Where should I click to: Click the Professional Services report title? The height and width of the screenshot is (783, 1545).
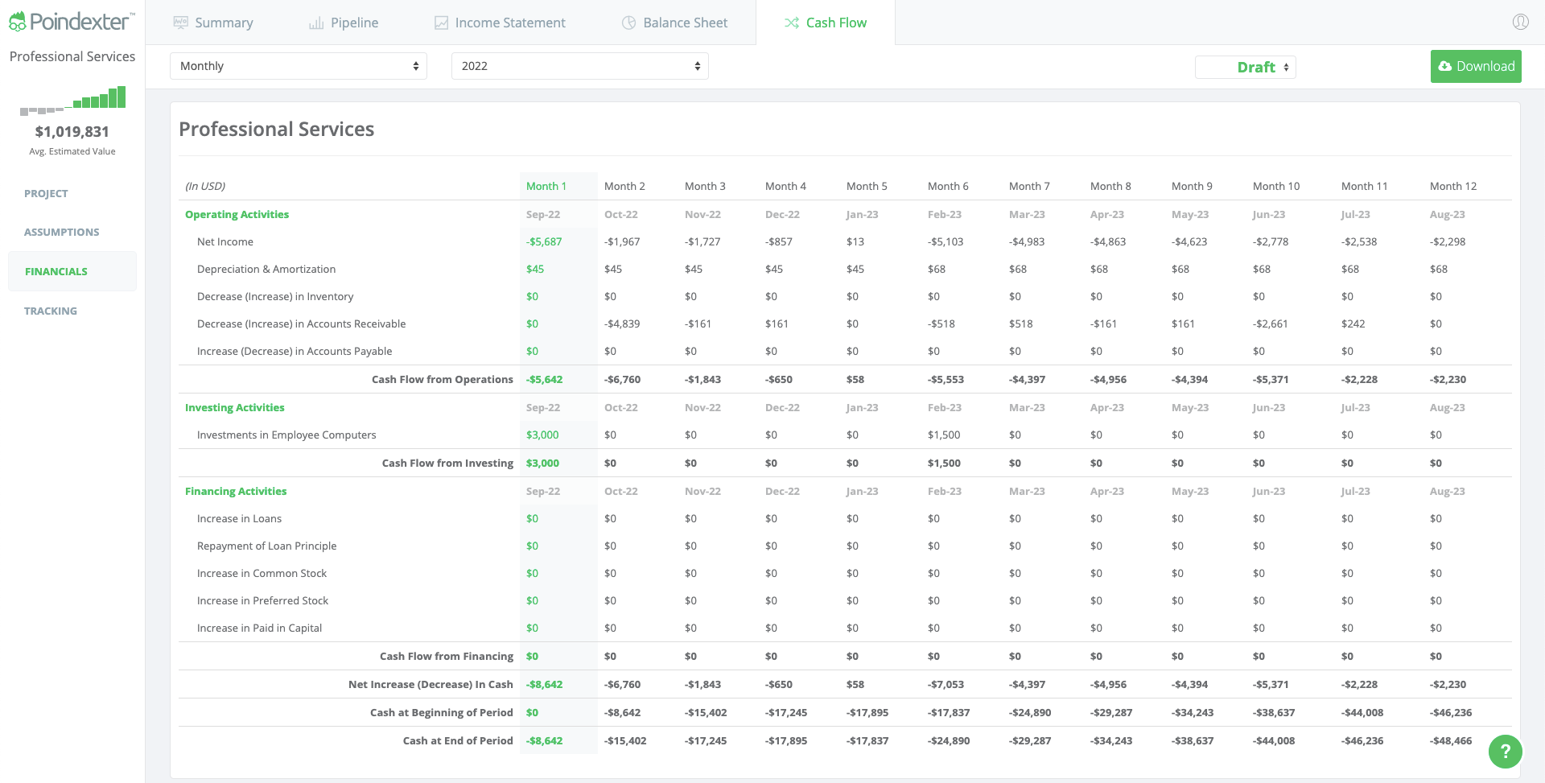coord(276,129)
